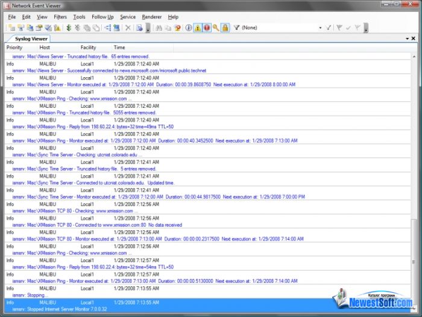Click the X delete icon in the toolbar
This screenshot has width=422, height=317.
coord(128,28)
